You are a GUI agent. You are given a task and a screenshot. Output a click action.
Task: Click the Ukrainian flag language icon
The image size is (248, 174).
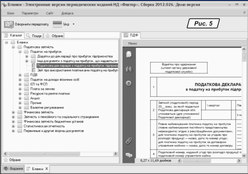57,24
